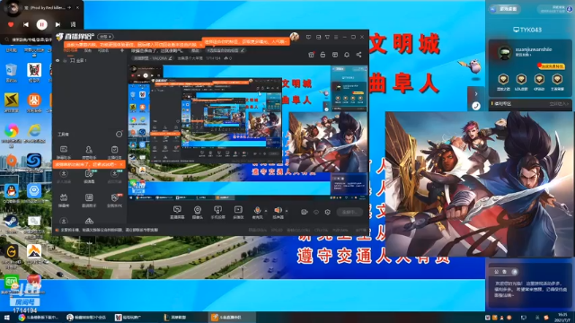Expand microphone options arrow

click(x=266, y=211)
